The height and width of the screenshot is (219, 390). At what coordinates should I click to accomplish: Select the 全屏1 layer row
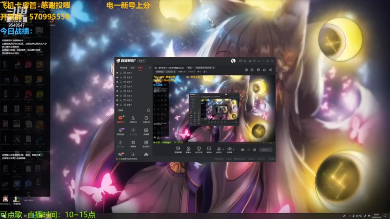(134, 105)
